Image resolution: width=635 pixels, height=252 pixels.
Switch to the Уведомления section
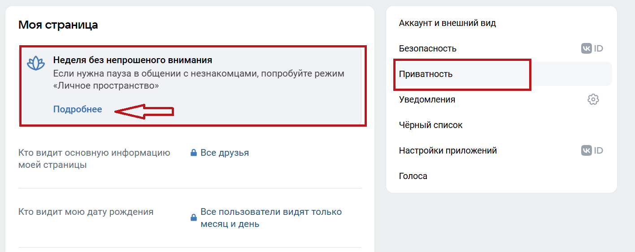coord(427,99)
